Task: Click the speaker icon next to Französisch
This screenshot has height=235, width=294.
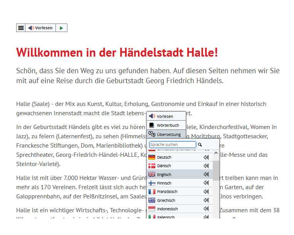Action: click(206, 191)
